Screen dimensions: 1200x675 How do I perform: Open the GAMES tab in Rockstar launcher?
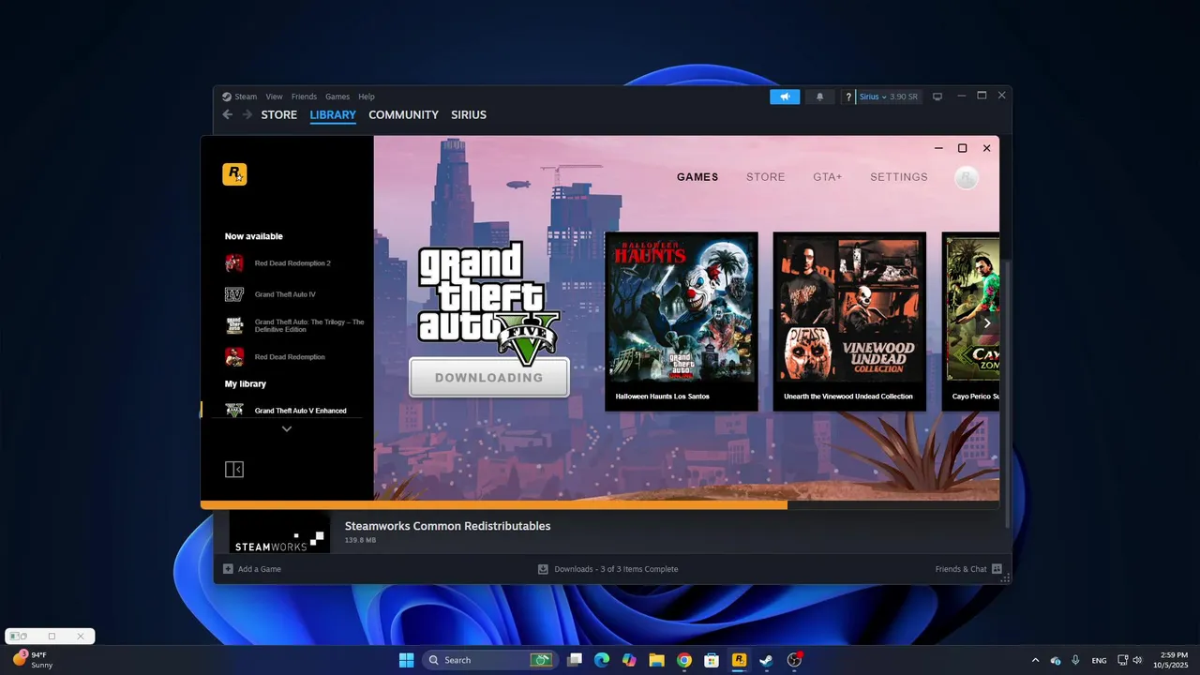[697, 177]
